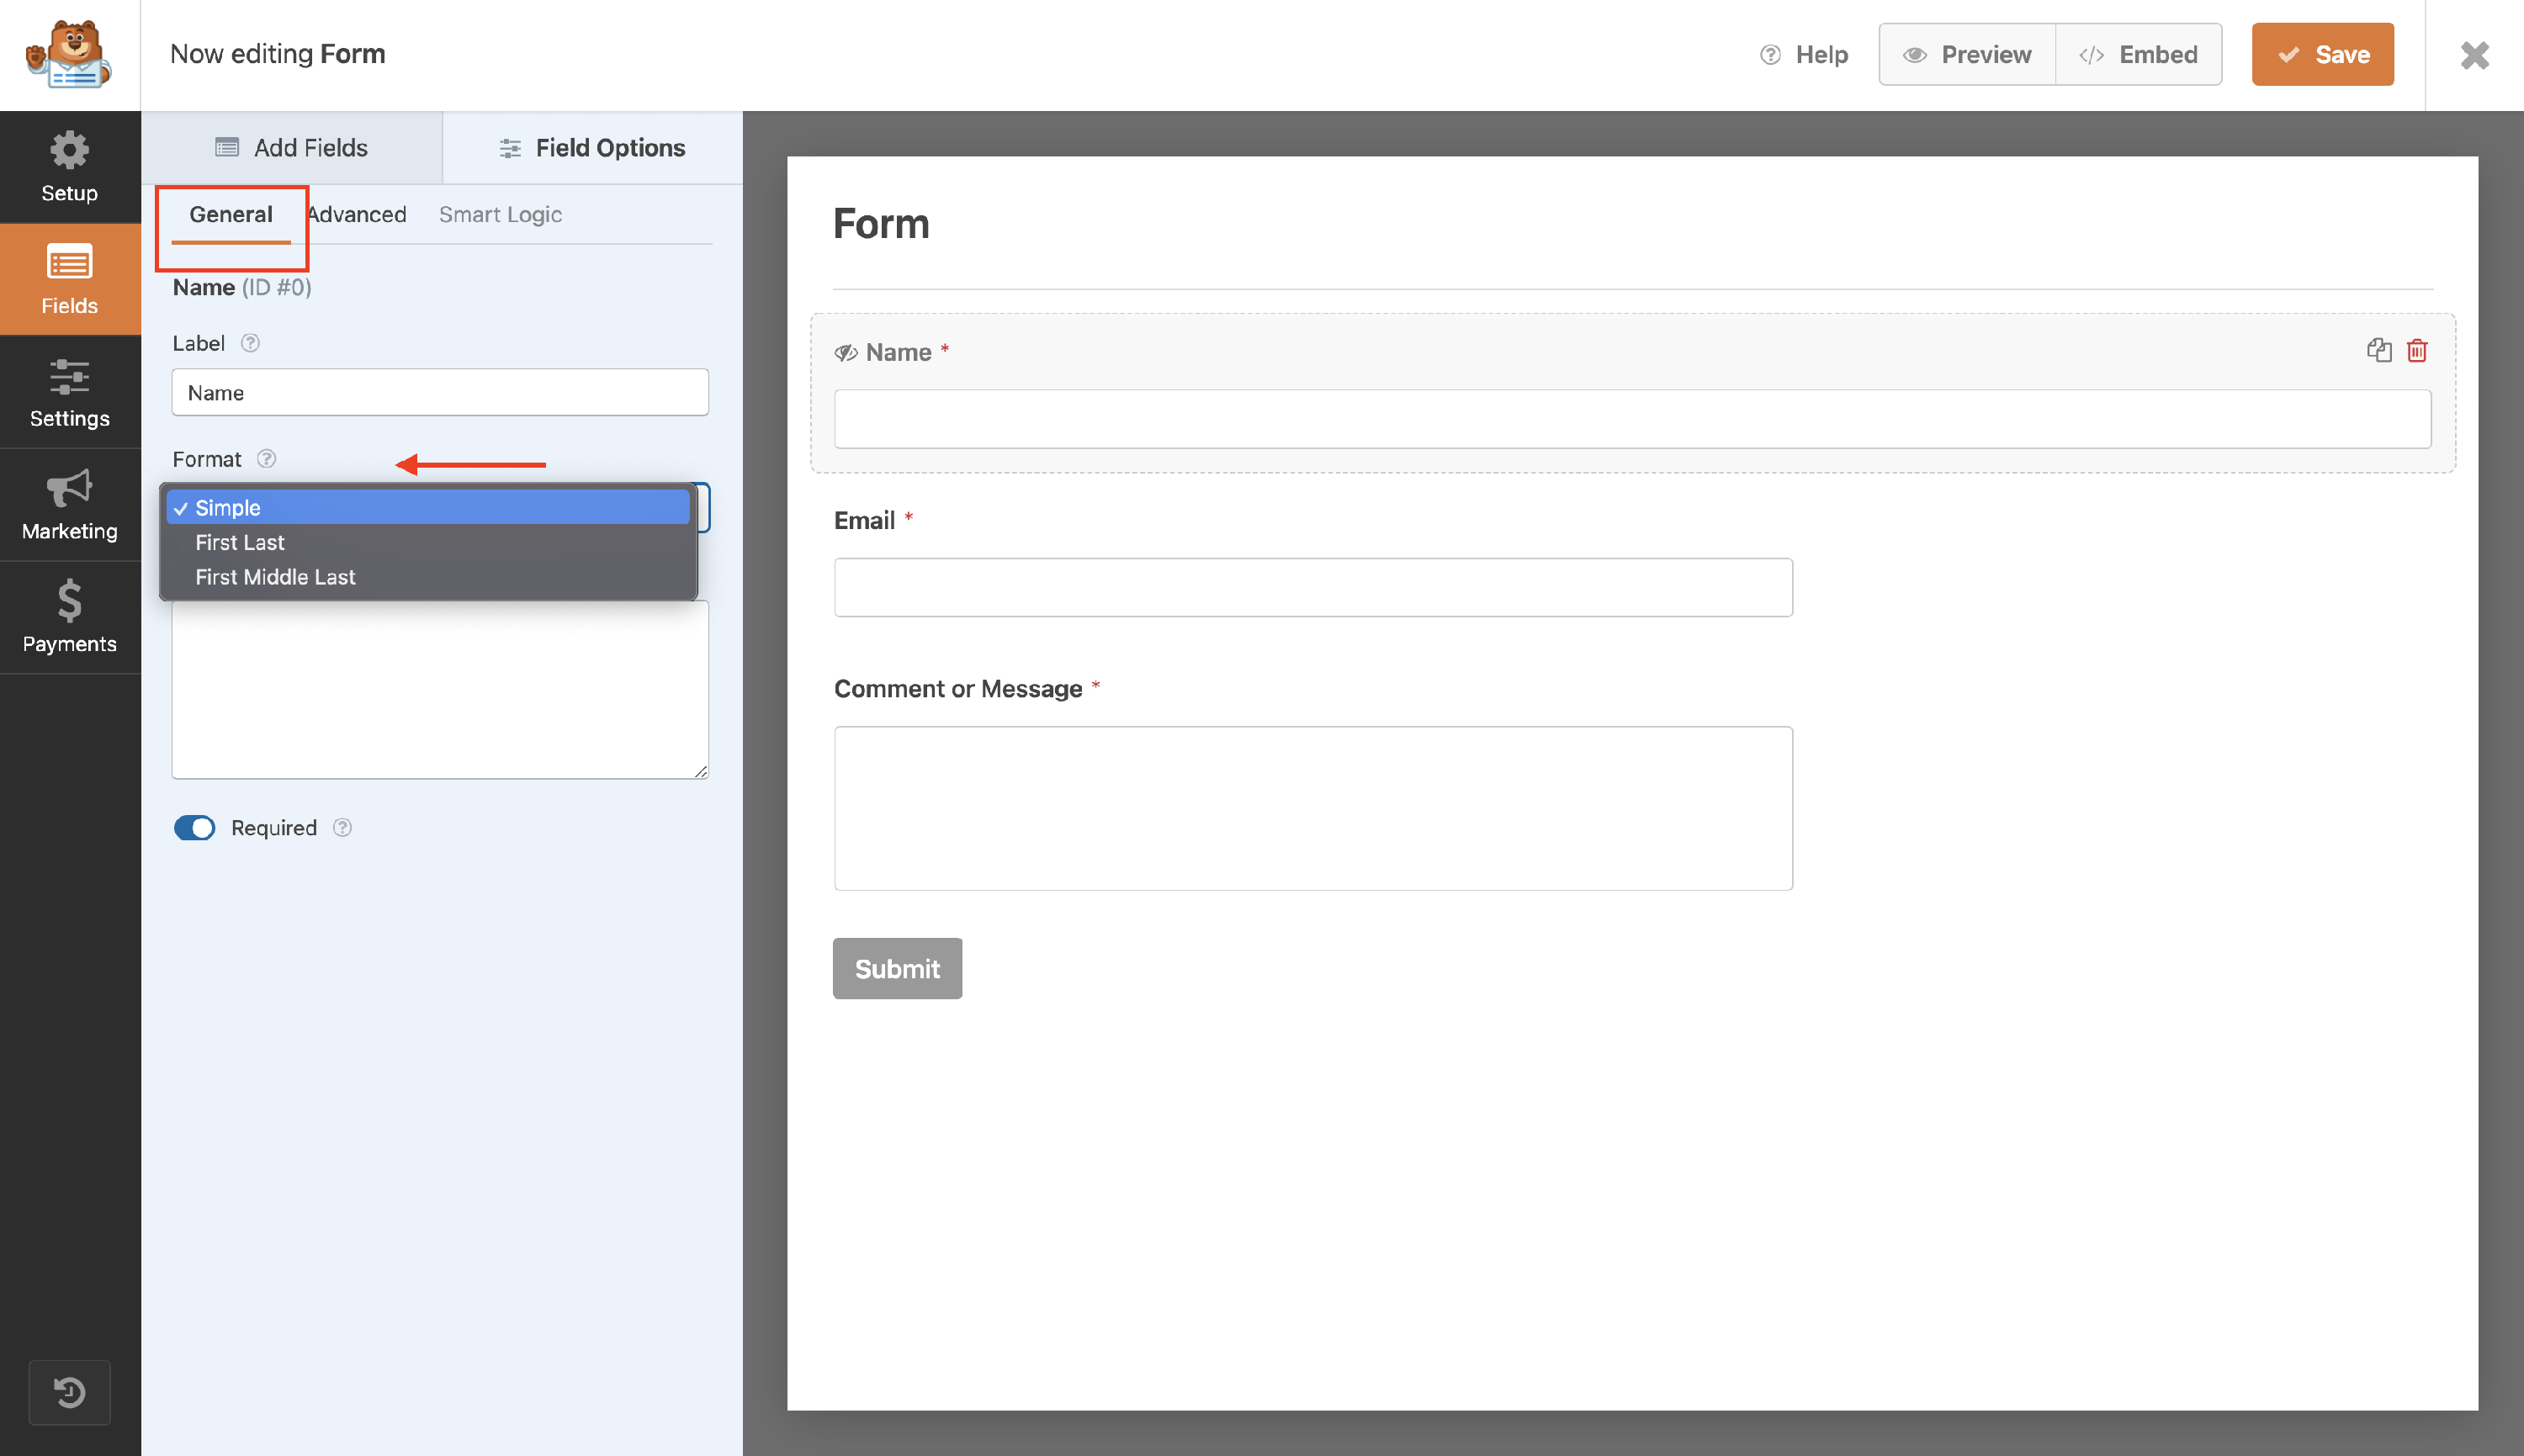
Task: Open the Smart Logic tab
Action: click(x=500, y=214)
